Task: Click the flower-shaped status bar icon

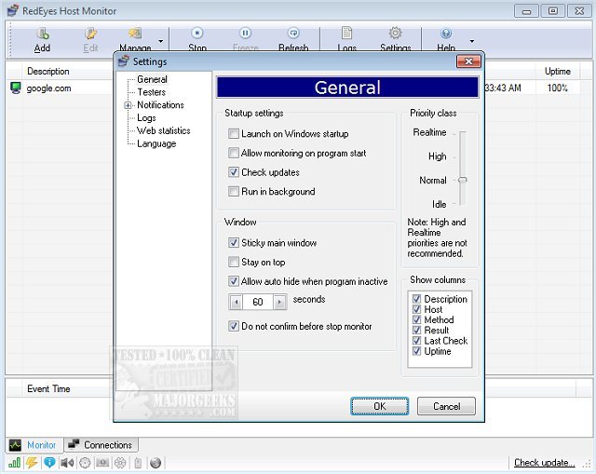Action: click(120, 463)
